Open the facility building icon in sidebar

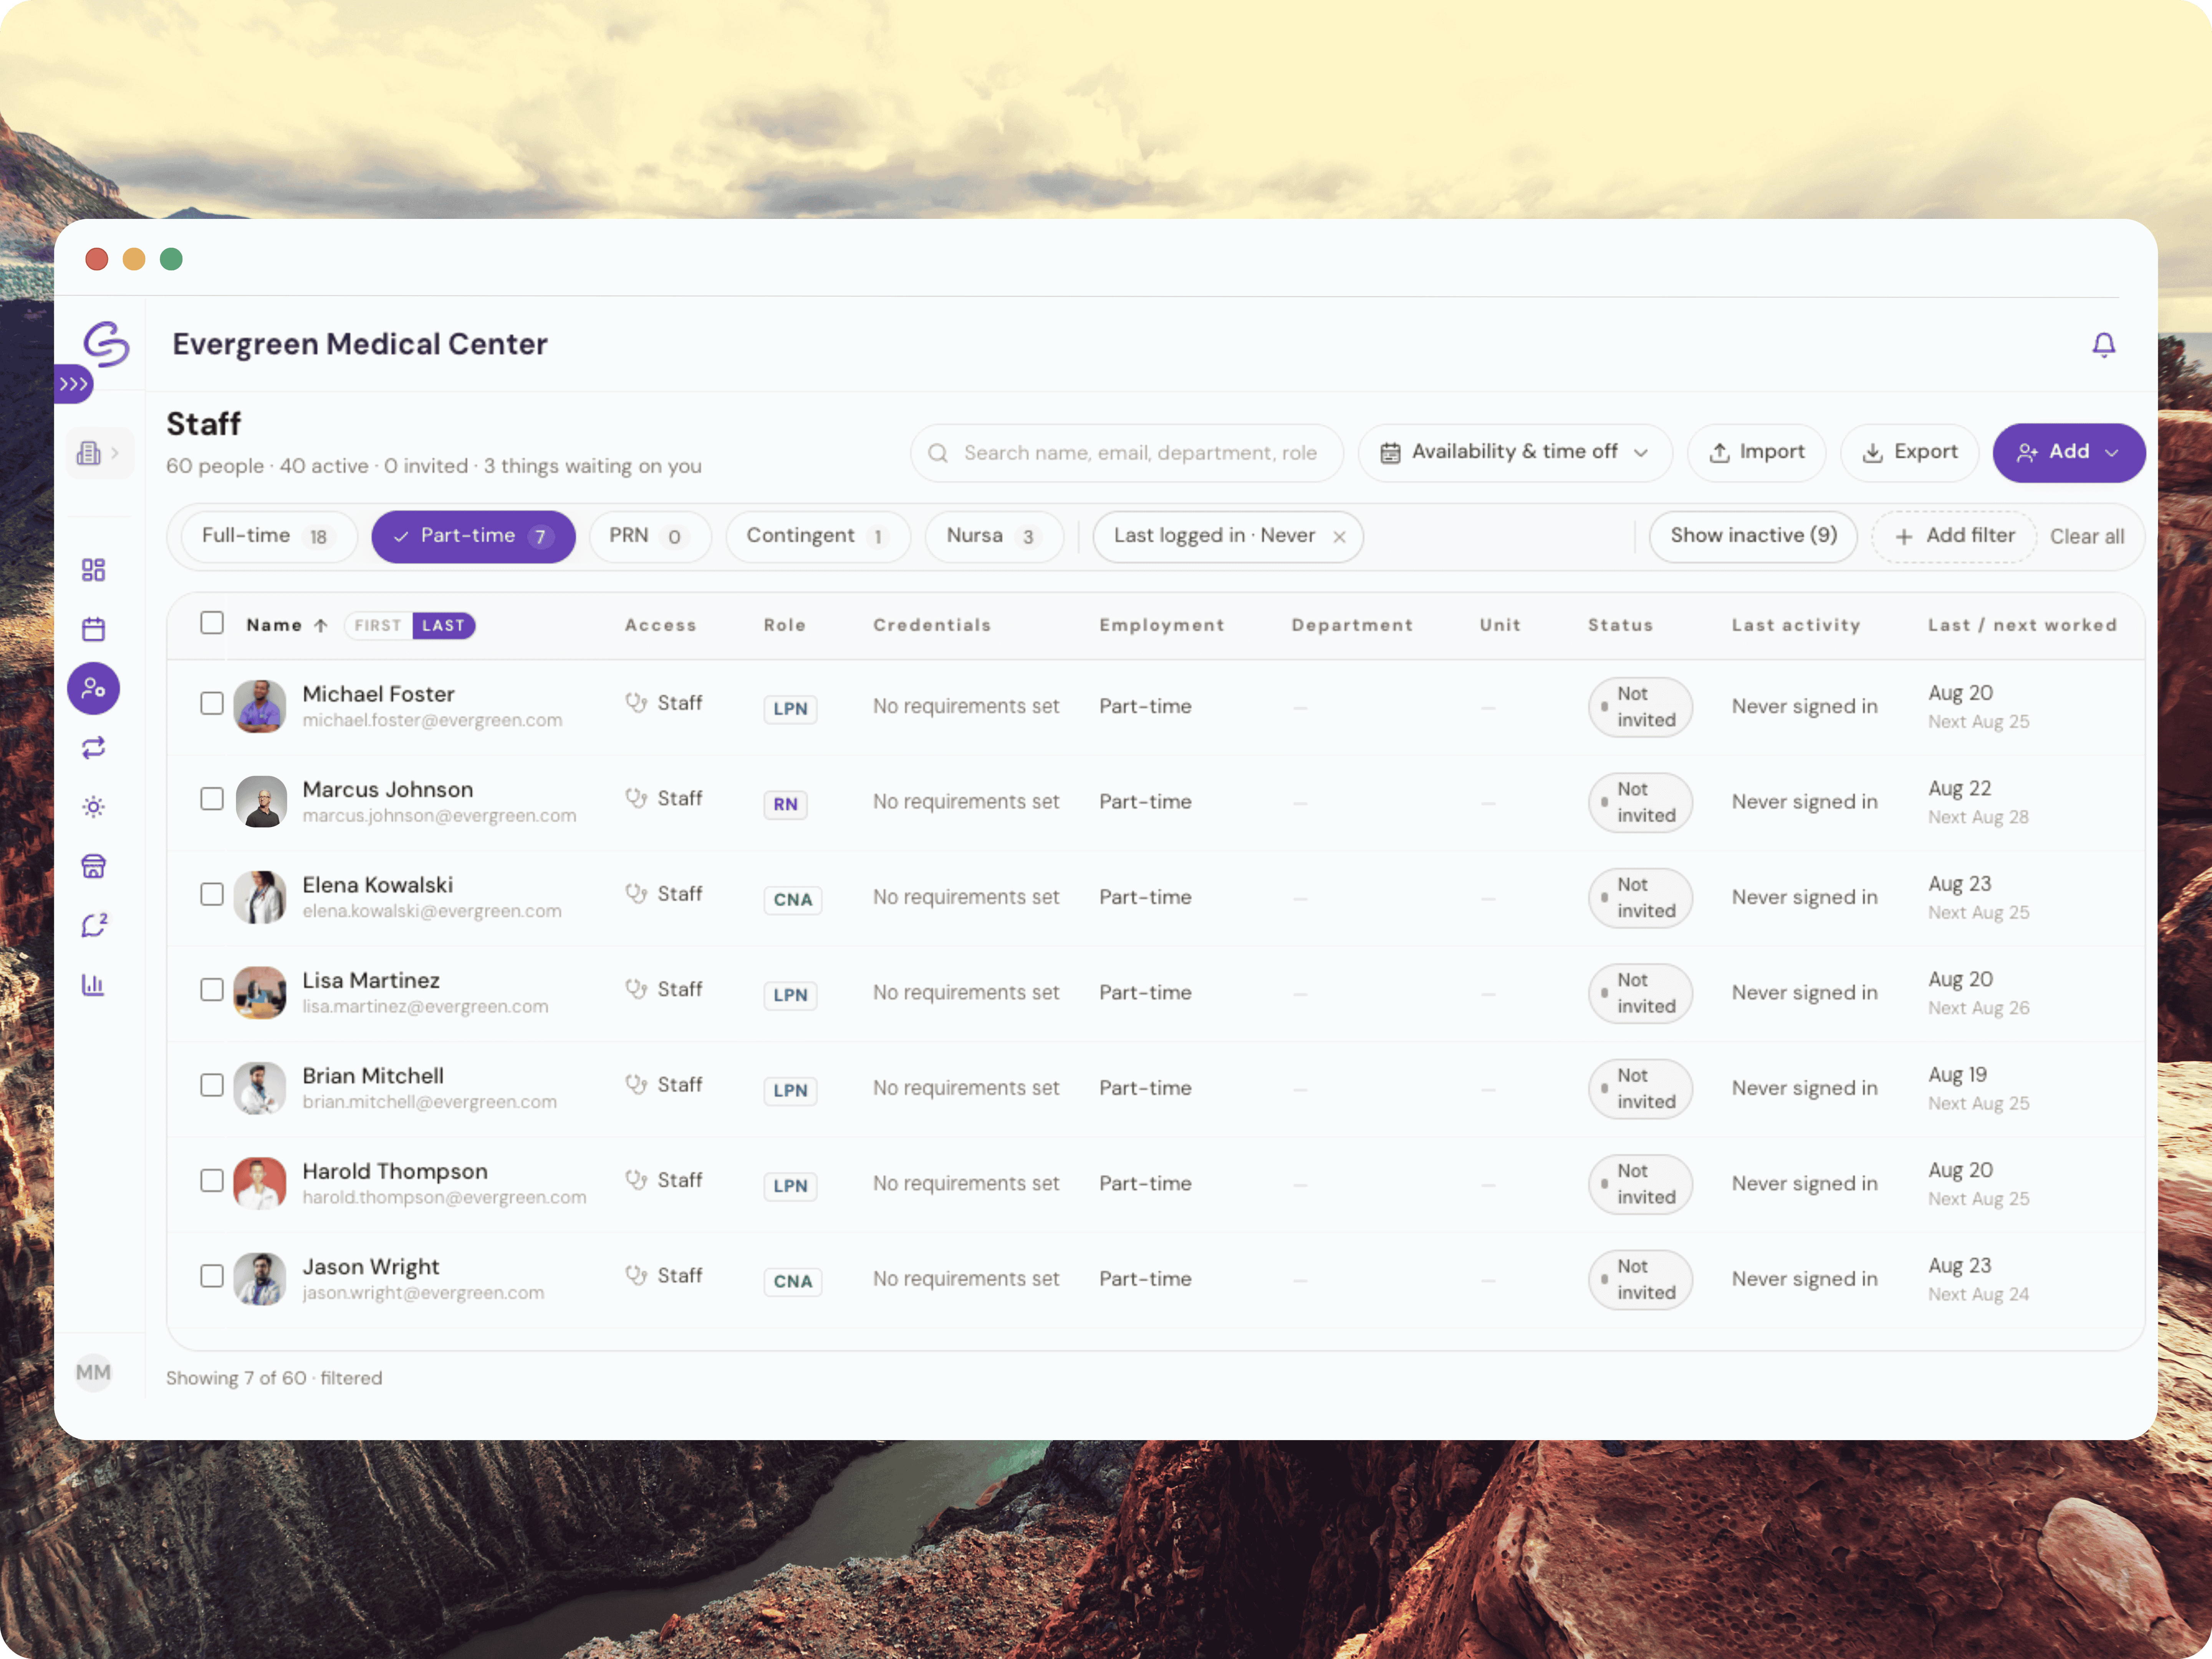click(89, 453)
